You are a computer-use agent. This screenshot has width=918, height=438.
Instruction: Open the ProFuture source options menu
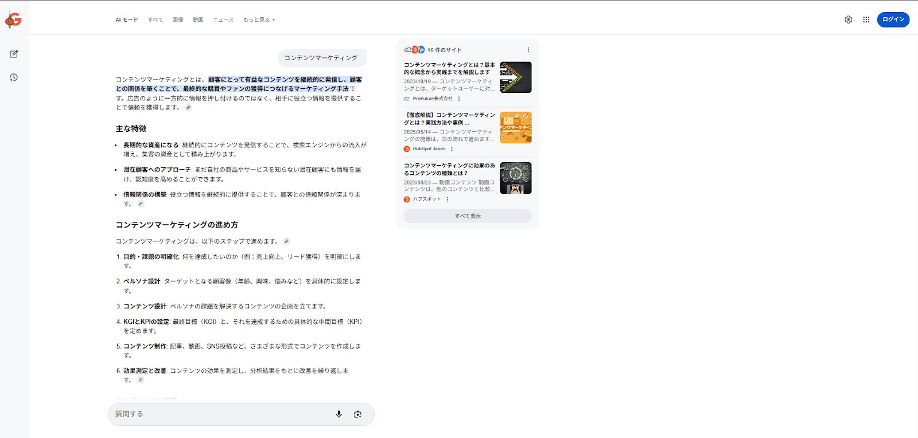click(459, 99)
